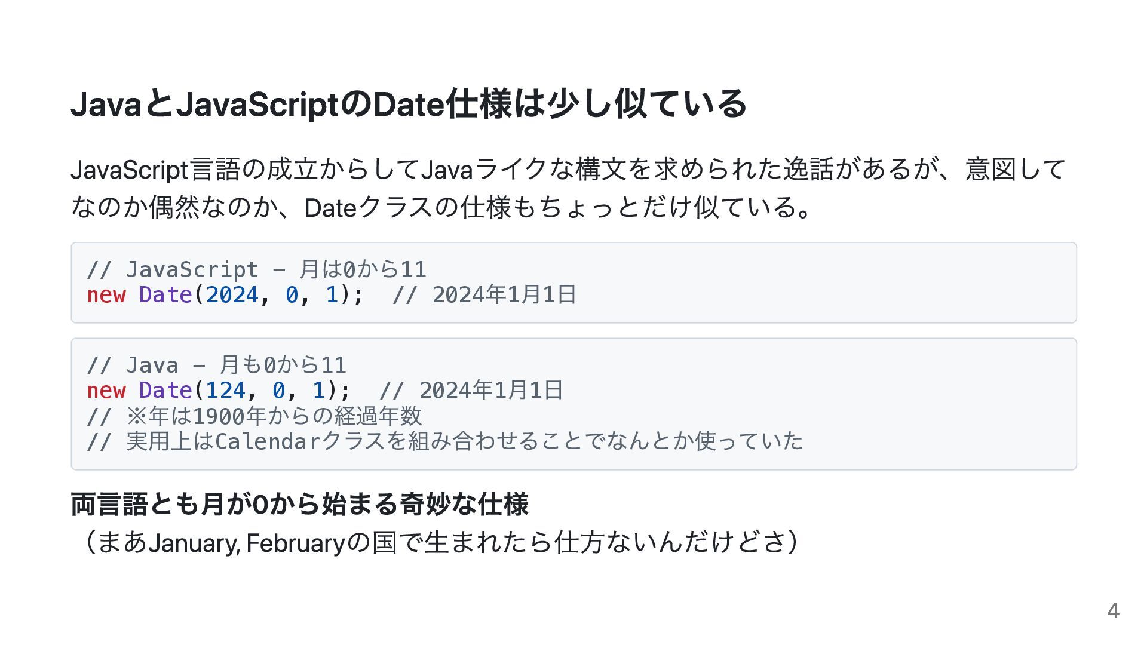Click the comment '// JavaScript – 月は0から11'
This screenshot has height=645, width=1147.
coord(257,269)
